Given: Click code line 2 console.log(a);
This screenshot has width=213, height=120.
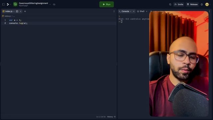Looking at the screenshot, I should [18, 23].
